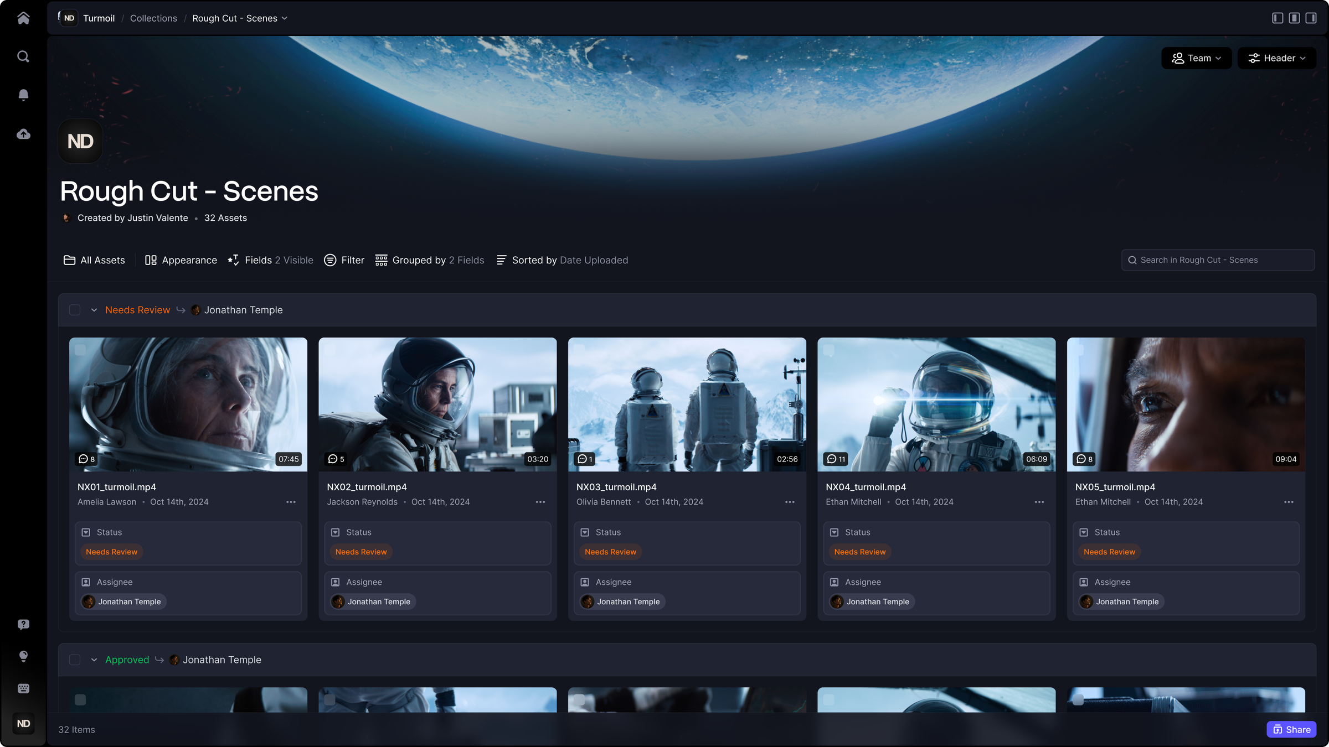Open the NX04_turmoil.mp4 video thumbnail
This screenshot has width=1329, height=747.
[936, 404]
